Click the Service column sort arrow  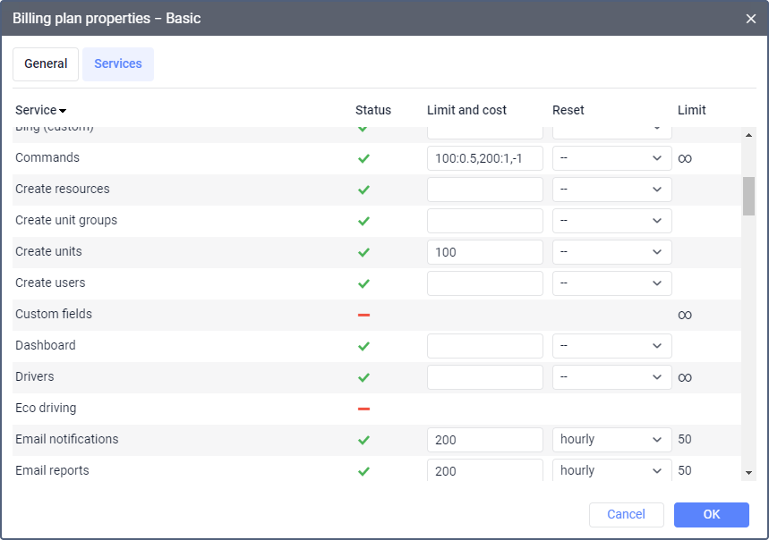click(x=63, y=111)
